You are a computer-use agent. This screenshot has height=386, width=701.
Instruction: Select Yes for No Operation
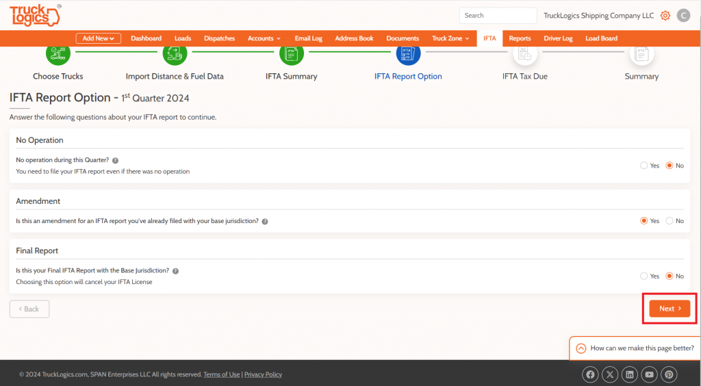tap(643, 166)
